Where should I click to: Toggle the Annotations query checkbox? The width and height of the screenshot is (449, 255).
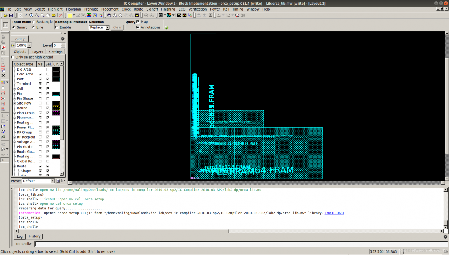[x=138, y=27]
